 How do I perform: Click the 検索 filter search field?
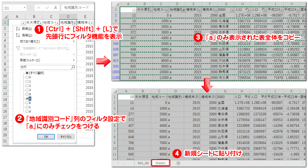coord(46,67)
